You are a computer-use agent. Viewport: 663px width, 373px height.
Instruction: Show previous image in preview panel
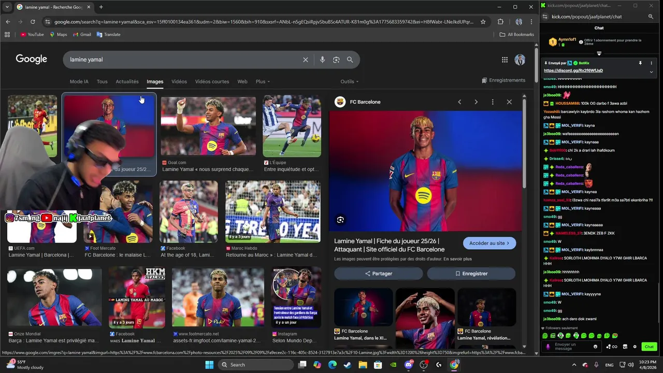point(459,102)
